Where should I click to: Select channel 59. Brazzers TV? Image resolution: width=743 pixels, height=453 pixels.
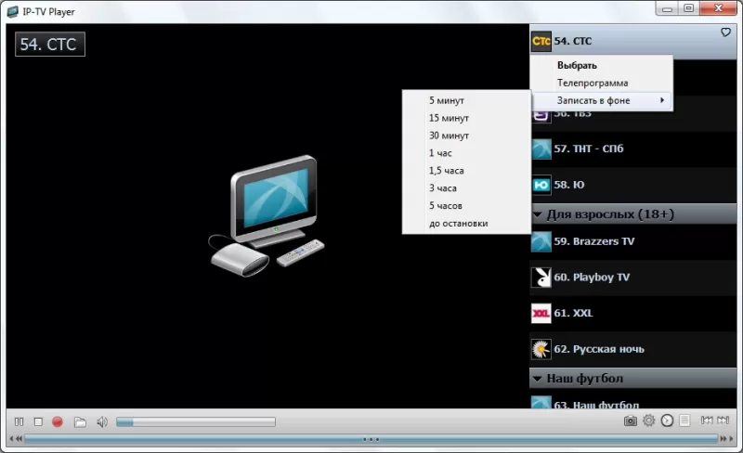(633, 241)
